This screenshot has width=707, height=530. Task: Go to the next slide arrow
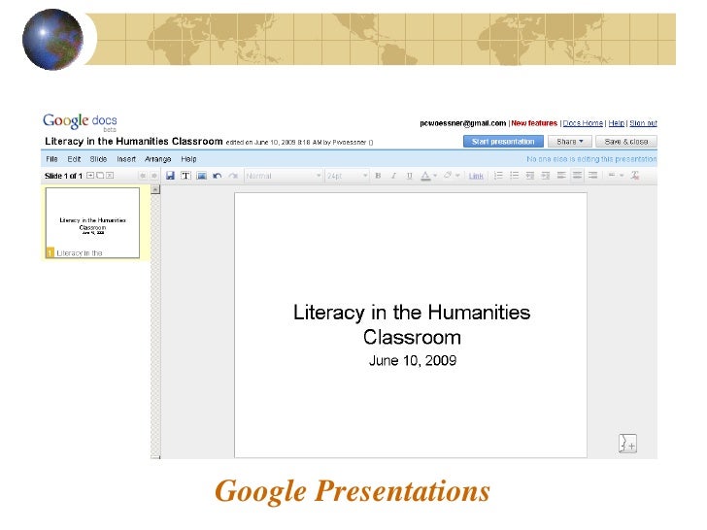(x=153, y=176)
